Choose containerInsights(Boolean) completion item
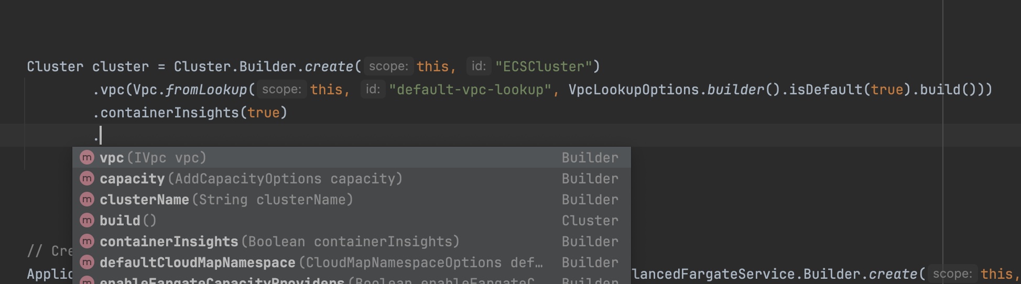 tap(352, 241)
